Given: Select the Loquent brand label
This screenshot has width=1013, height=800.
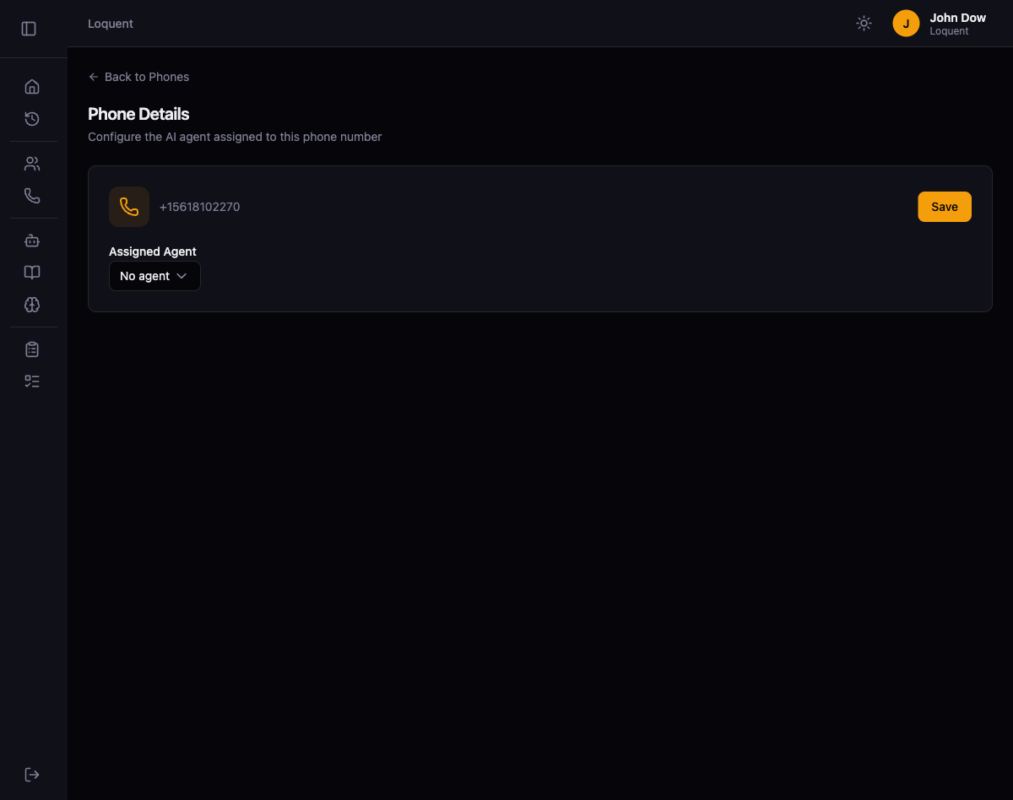Looking at the screenshot, I should (110, 23).
